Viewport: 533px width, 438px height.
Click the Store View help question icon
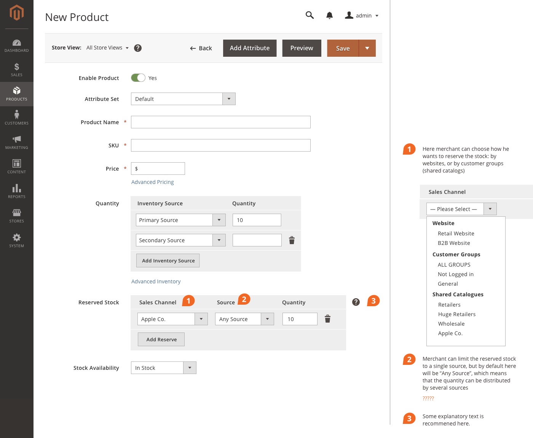click(138, 48)
